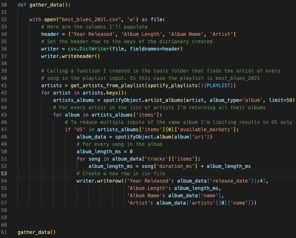Click the 'PLAYLIST' constant on line 41
This screenshot has height=238, width=296.
218,86
